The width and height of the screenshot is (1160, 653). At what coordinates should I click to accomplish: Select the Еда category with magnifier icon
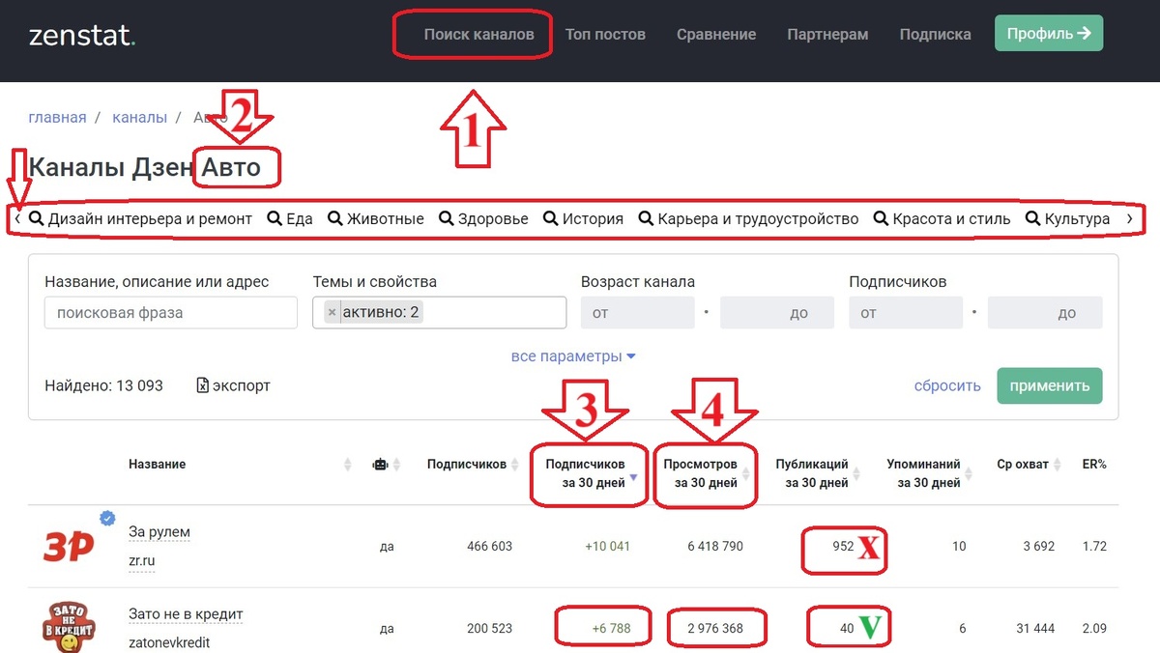click(289, 218)
